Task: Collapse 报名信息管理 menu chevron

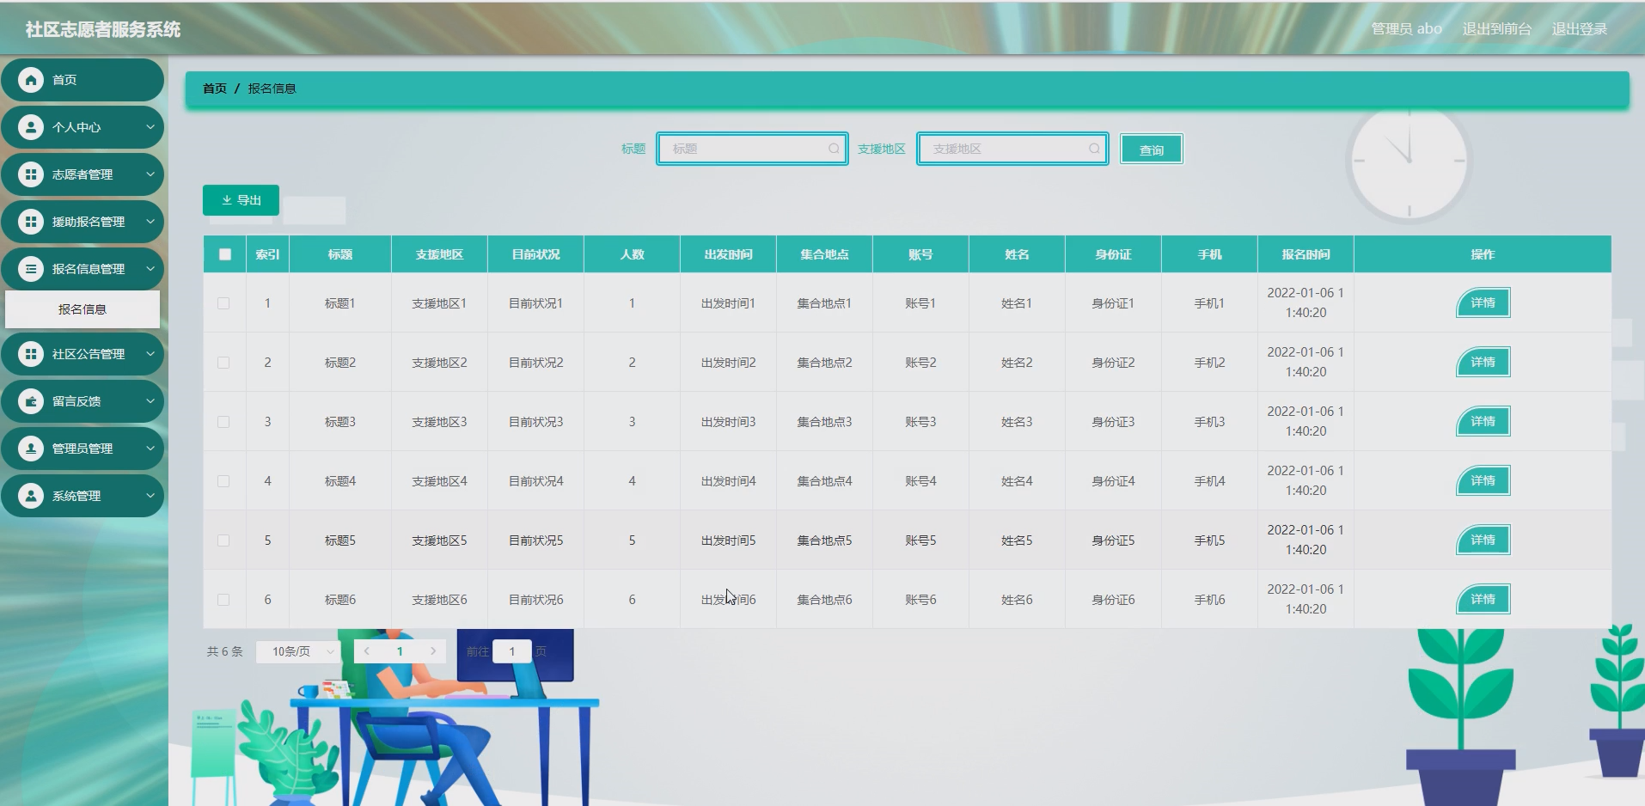Action: (x=150, y=269)
